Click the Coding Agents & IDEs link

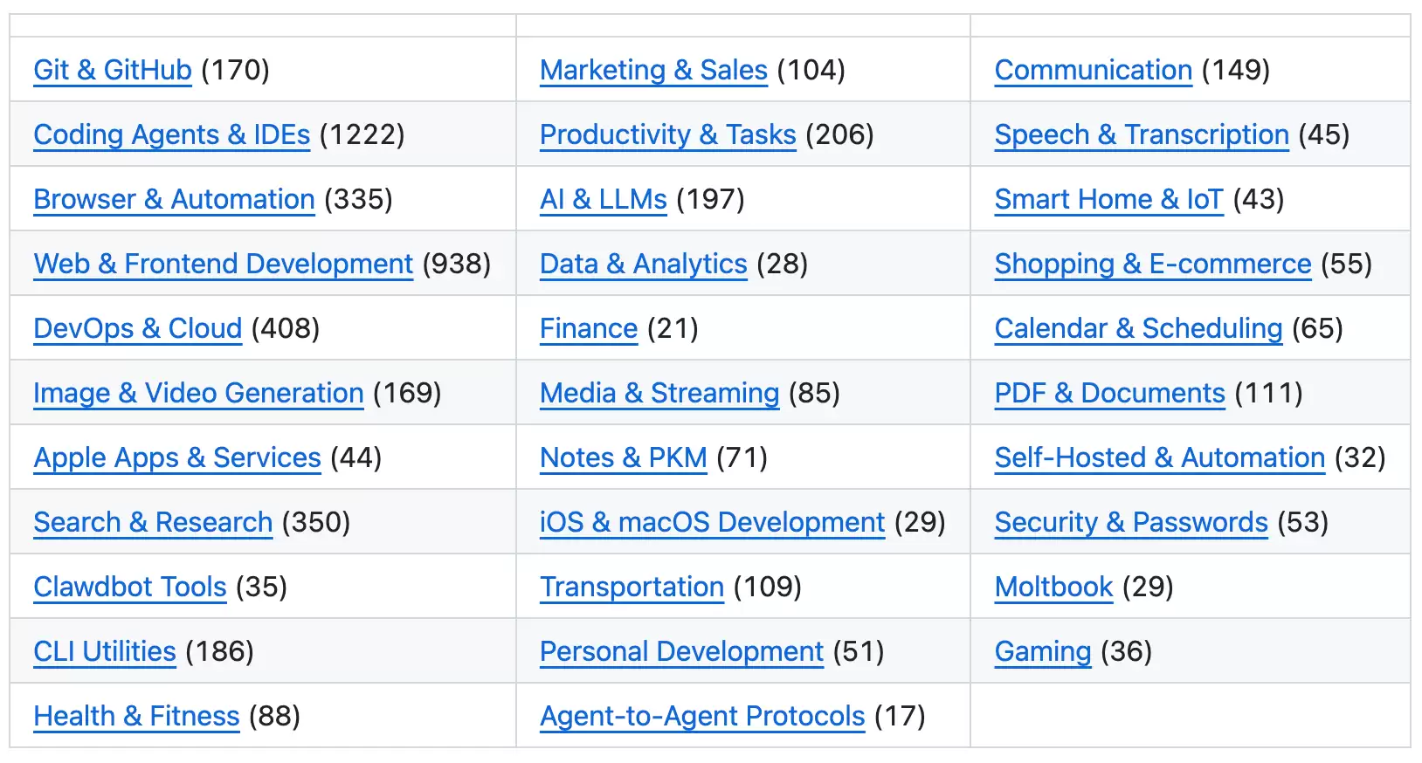pyautogui.click(x=171, y=134)
